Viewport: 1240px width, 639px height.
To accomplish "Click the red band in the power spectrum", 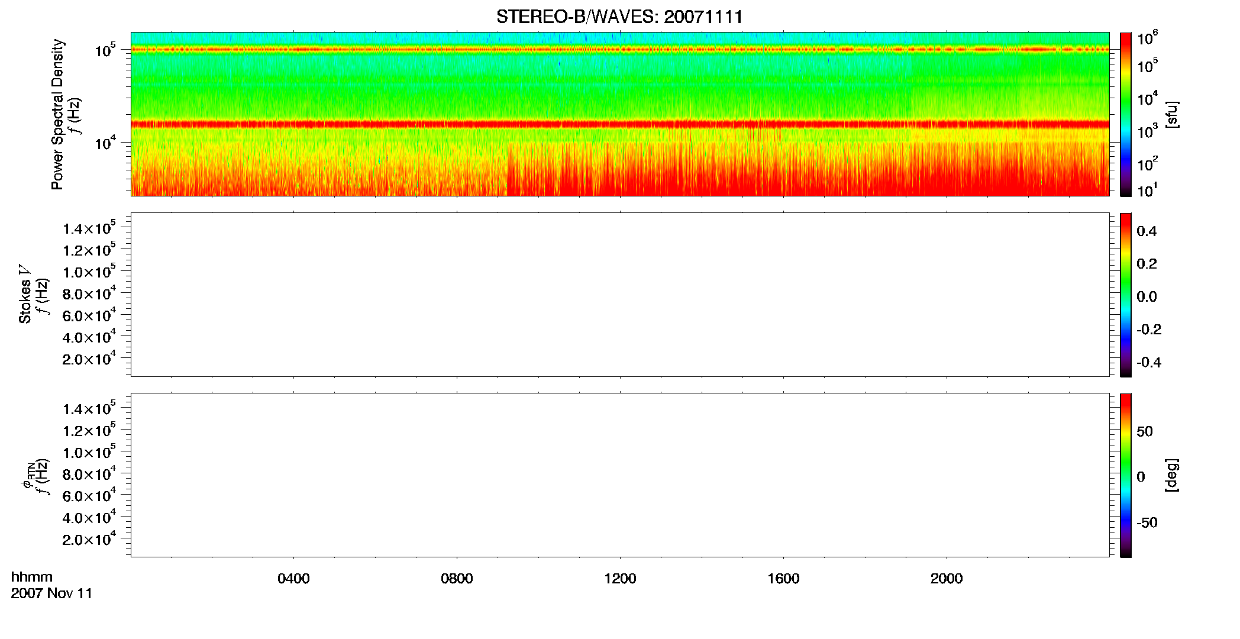I will pos(620,124).
